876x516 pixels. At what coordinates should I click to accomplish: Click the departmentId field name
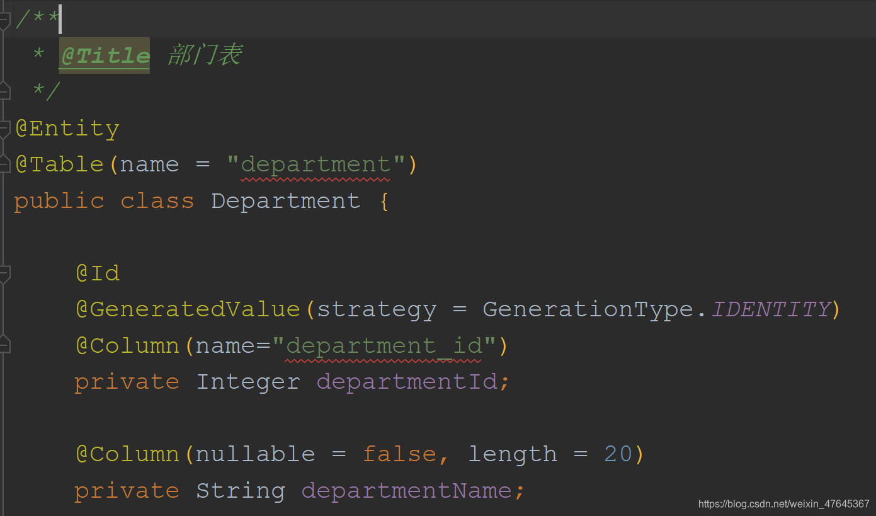(407, 382)
